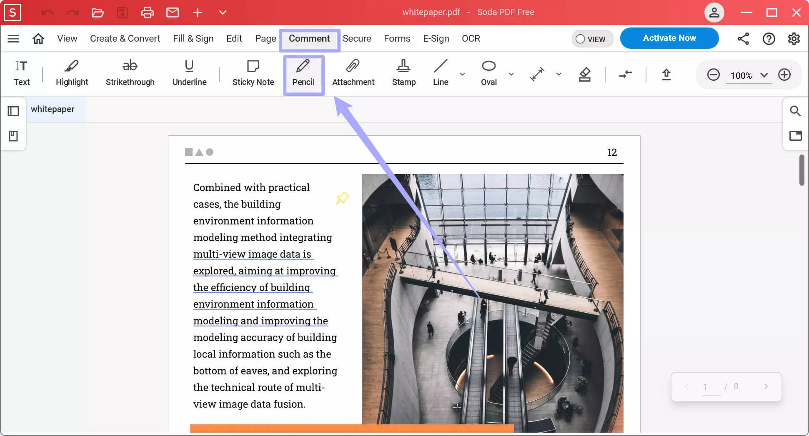The width and height of the screenshot is (809, 436).
Task: Open the search magnifier on right sidebar
Action: click(795, 111)
